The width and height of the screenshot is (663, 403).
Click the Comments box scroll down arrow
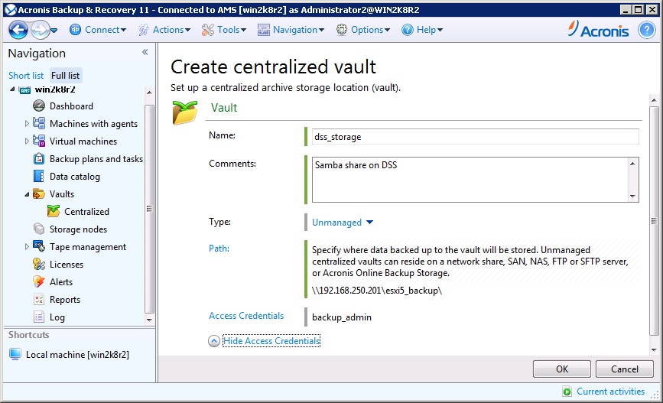[x=632, y=196]
